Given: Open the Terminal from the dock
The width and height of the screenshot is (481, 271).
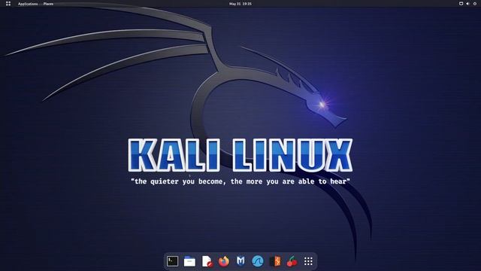Looking at the screenshot, I should [x=172, y=261].
